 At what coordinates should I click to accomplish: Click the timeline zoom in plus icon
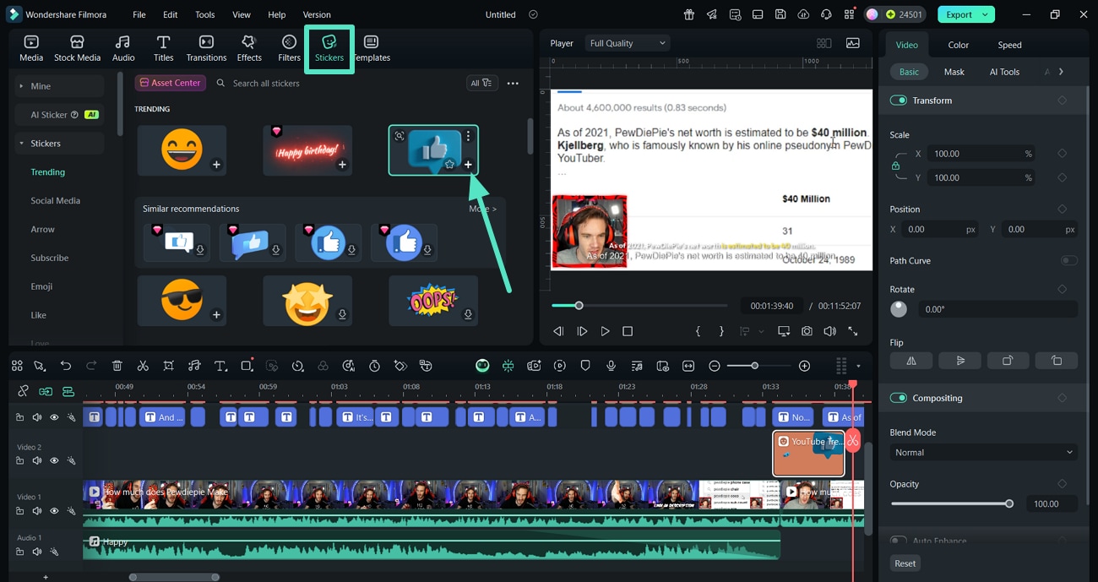click(x=804, y=366)
